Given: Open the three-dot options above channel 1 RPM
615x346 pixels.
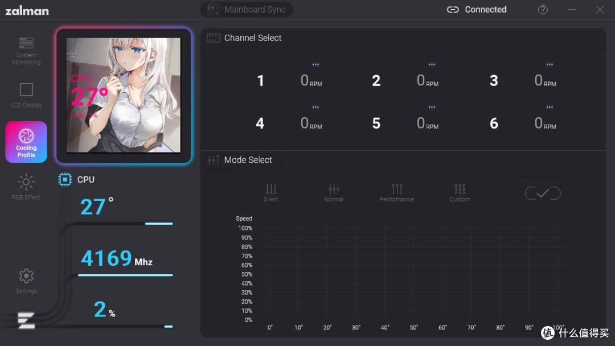Looking at the screenshot, I should [315, 64].
